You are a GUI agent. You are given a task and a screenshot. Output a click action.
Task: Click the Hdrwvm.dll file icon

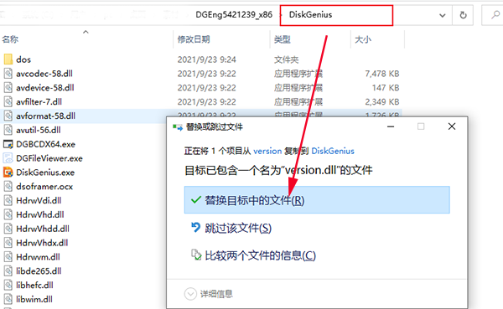[x=8, y=257]
